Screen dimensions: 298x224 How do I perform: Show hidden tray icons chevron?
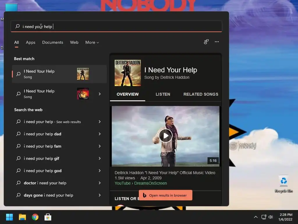pos(256,217)
